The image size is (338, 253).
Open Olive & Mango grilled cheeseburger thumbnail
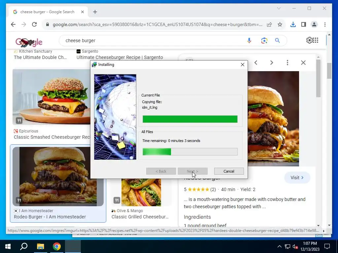[141, 192]
